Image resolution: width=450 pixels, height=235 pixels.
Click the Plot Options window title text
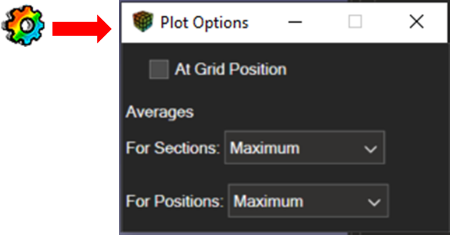[x=204, y=23]
